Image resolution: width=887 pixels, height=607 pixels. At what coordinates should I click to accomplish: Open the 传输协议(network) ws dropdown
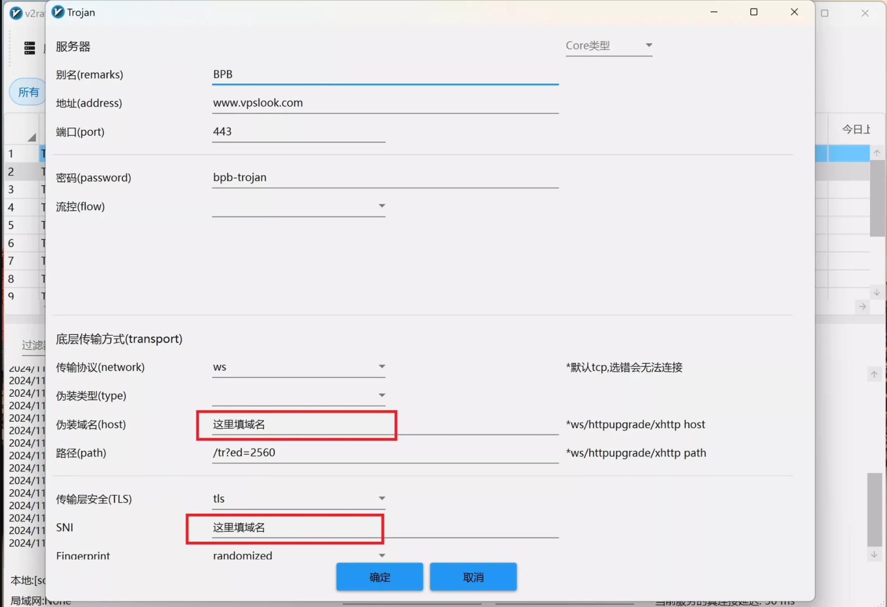[299, 367]
